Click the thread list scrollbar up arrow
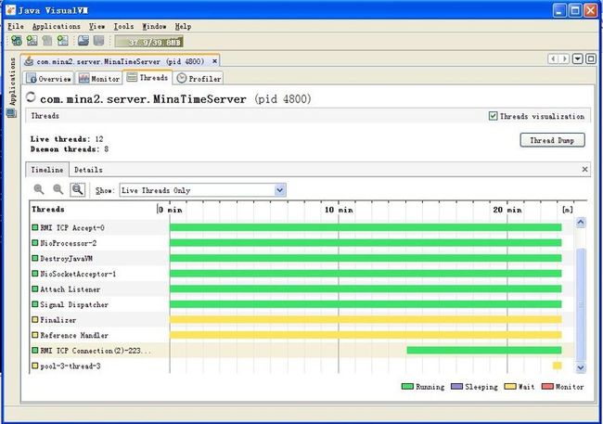The image size is (603, 424). 581,222
